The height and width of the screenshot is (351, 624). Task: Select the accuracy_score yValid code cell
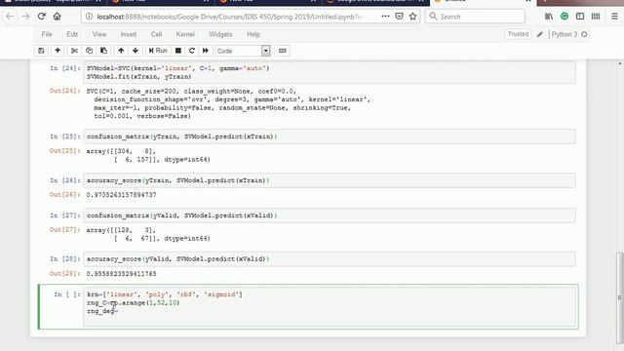[330, 259]
